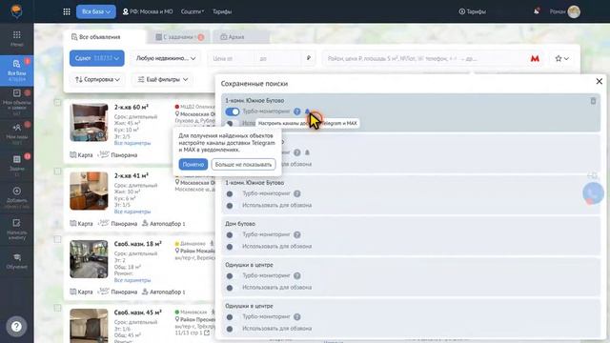Open Все параметры for the 2-к.кв 41 м² listing
Viewport: 610px width, 343px height.
pyautogui.click(x=132, y=212)
